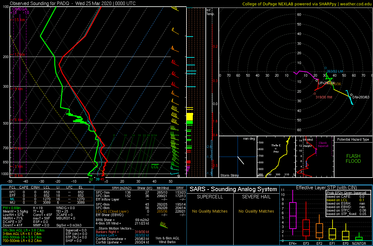Click the CAPE column header
This screenshot has width=373, height=246.
24,188
